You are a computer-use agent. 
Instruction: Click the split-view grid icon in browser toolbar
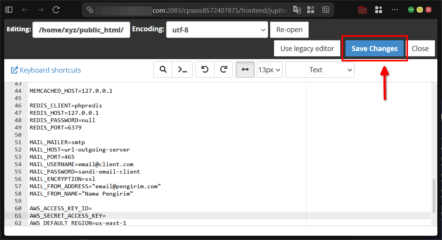click(311, 10)
